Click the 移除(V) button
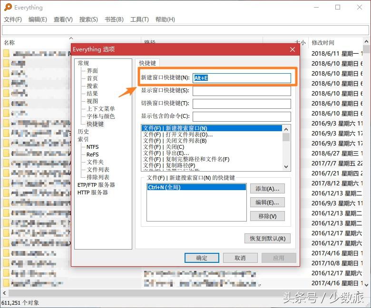Viewport: 371px width, 308px height. (x=267, y=216)
